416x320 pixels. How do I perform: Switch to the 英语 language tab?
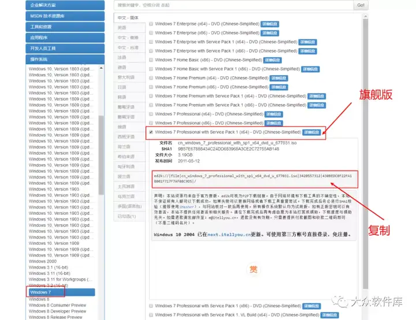coord(130,28)
